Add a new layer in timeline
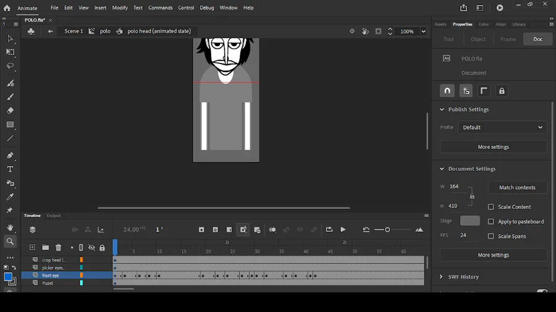Screen dimensions: 556x312 pos(33,248)
